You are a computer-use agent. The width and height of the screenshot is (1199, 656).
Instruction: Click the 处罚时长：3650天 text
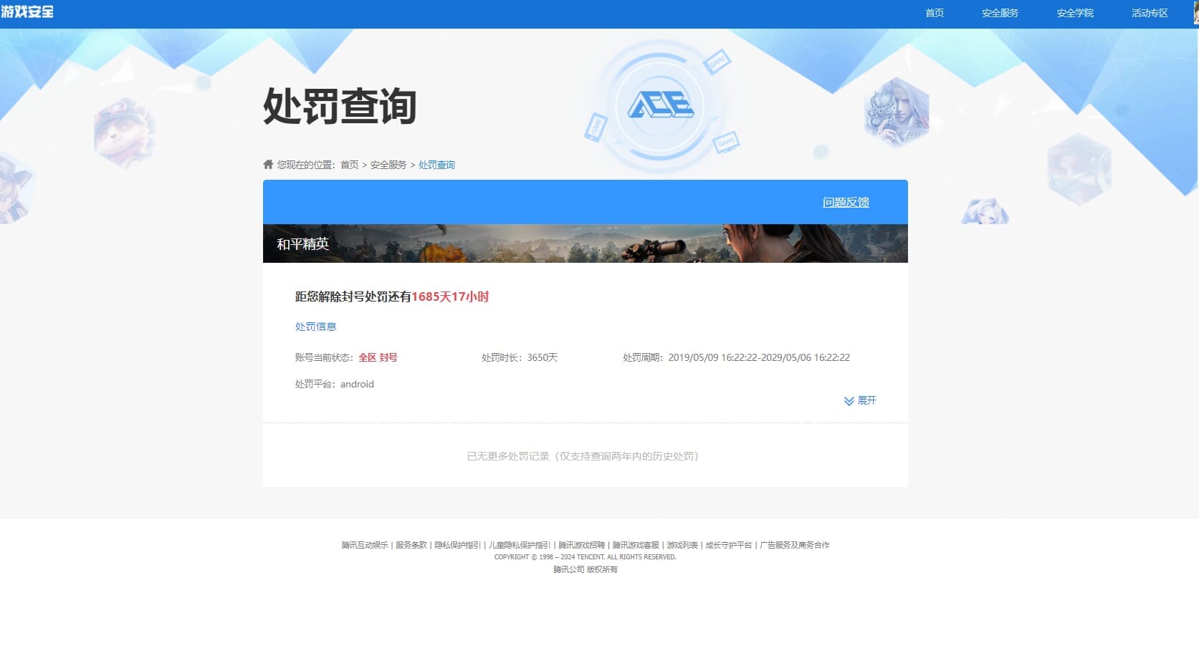tap(520, 357)
